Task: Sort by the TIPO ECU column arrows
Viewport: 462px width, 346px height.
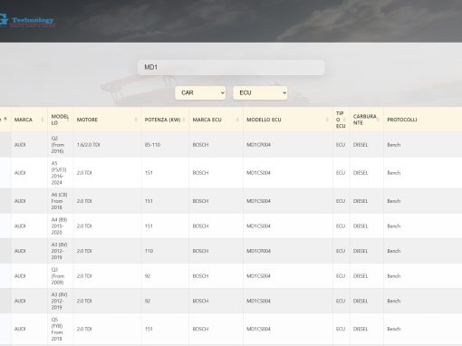Action: click(x=344, y=120)
